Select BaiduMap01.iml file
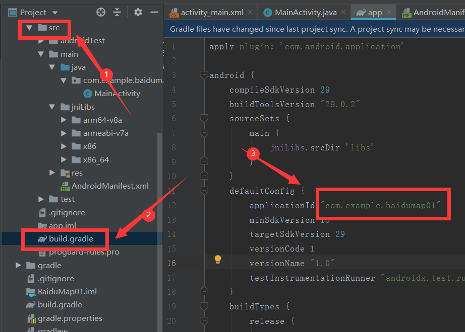 click(x=67, y=292)
